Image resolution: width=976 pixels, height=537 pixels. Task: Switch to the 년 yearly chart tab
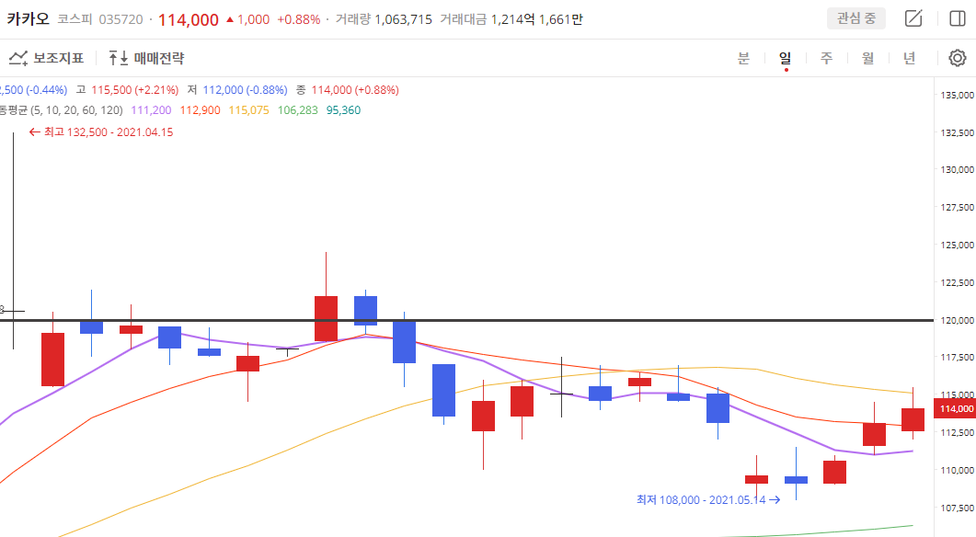910,59
